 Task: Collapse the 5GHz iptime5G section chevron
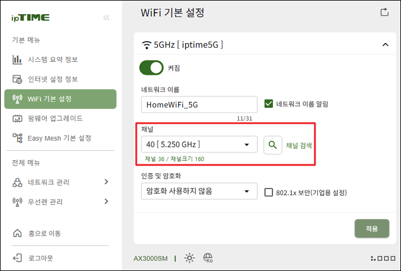(386, 45)
